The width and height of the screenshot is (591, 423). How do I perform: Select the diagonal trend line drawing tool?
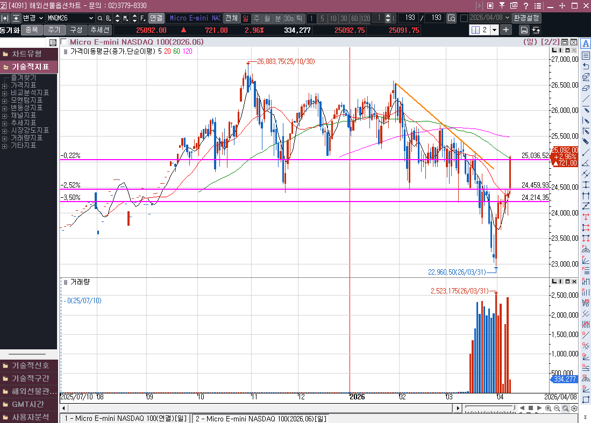tap(586, 99)
